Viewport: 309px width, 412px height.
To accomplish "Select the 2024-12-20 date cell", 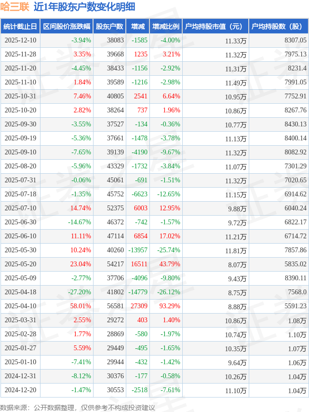I will click(20, 390).
